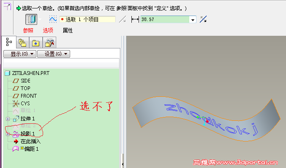Select the 偏距 1 offset feature

(31, 149)
